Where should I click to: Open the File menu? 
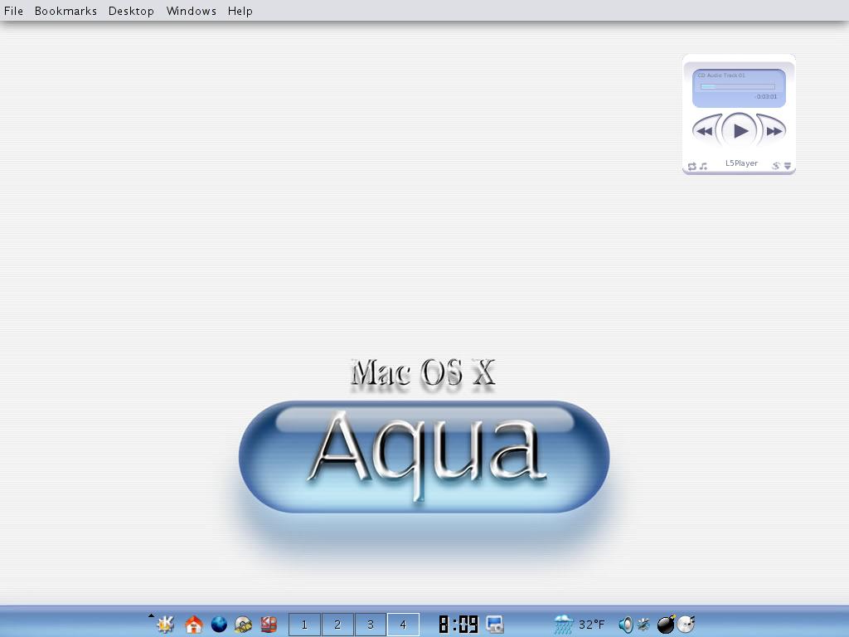tap(13, 11)
